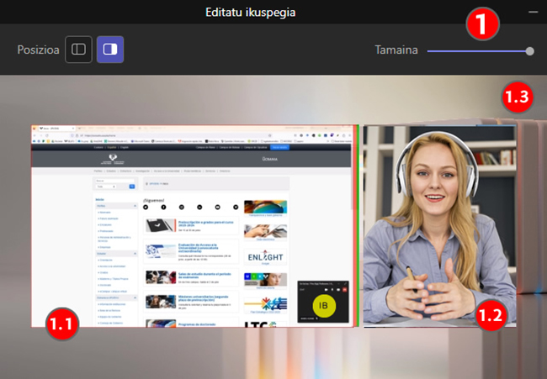
Task: Select the presenter video with headset woman
Action: point(438,225)
